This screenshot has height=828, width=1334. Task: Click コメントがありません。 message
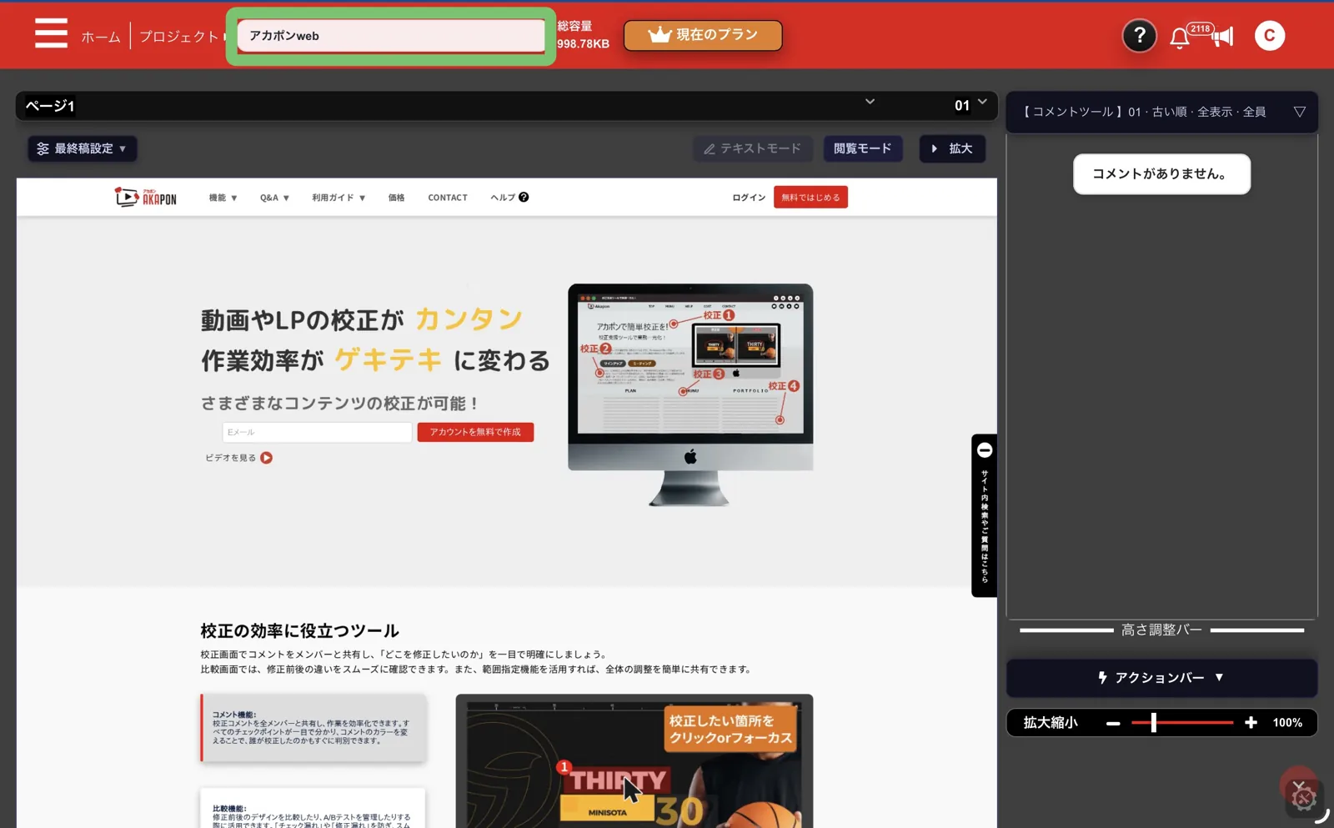[x=1161, y=173]
